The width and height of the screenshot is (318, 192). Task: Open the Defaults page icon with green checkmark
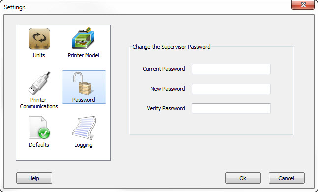click(39, 128)
